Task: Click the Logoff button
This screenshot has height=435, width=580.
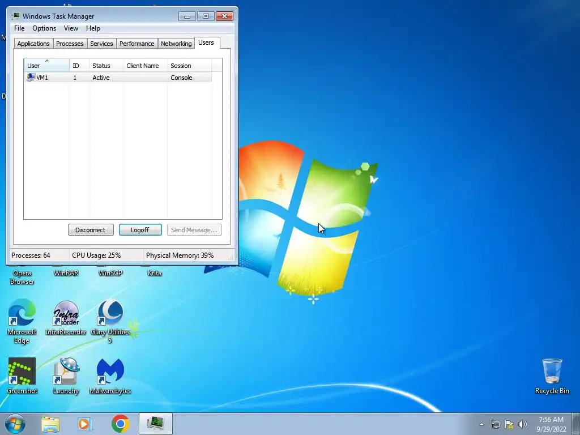Action: click(140, 230)
